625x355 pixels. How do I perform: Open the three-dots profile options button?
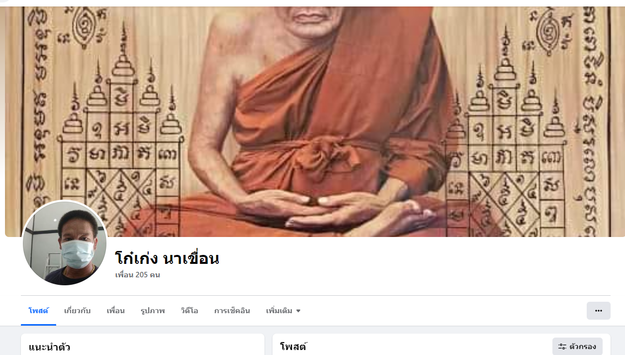[598, 311]
